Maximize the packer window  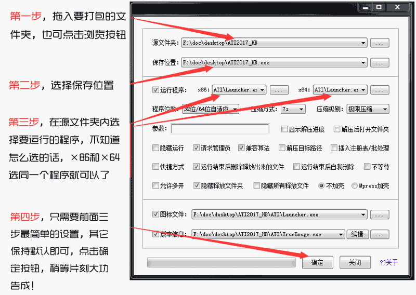point(379,7)
